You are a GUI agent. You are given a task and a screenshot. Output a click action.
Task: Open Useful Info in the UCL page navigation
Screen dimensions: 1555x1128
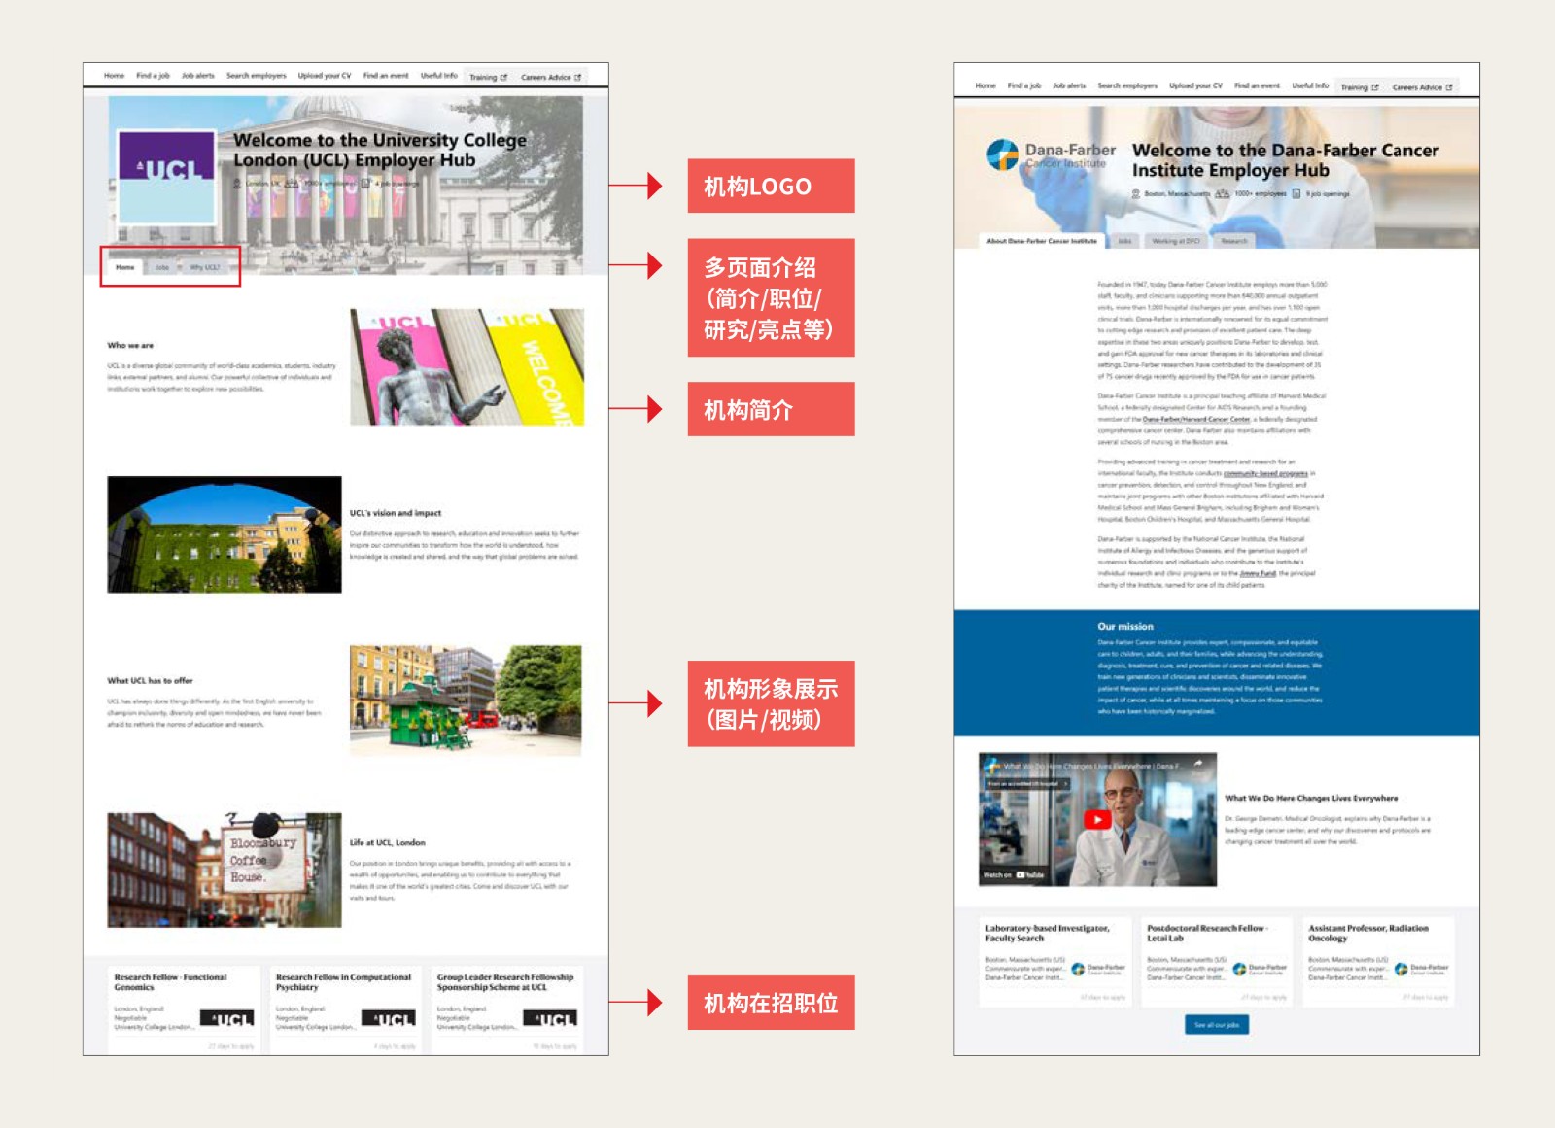pos(438,76)
